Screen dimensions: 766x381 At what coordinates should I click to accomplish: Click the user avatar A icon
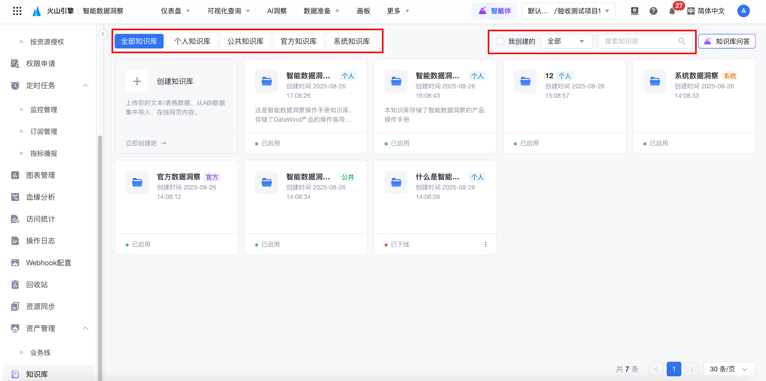tap(743, 11)
